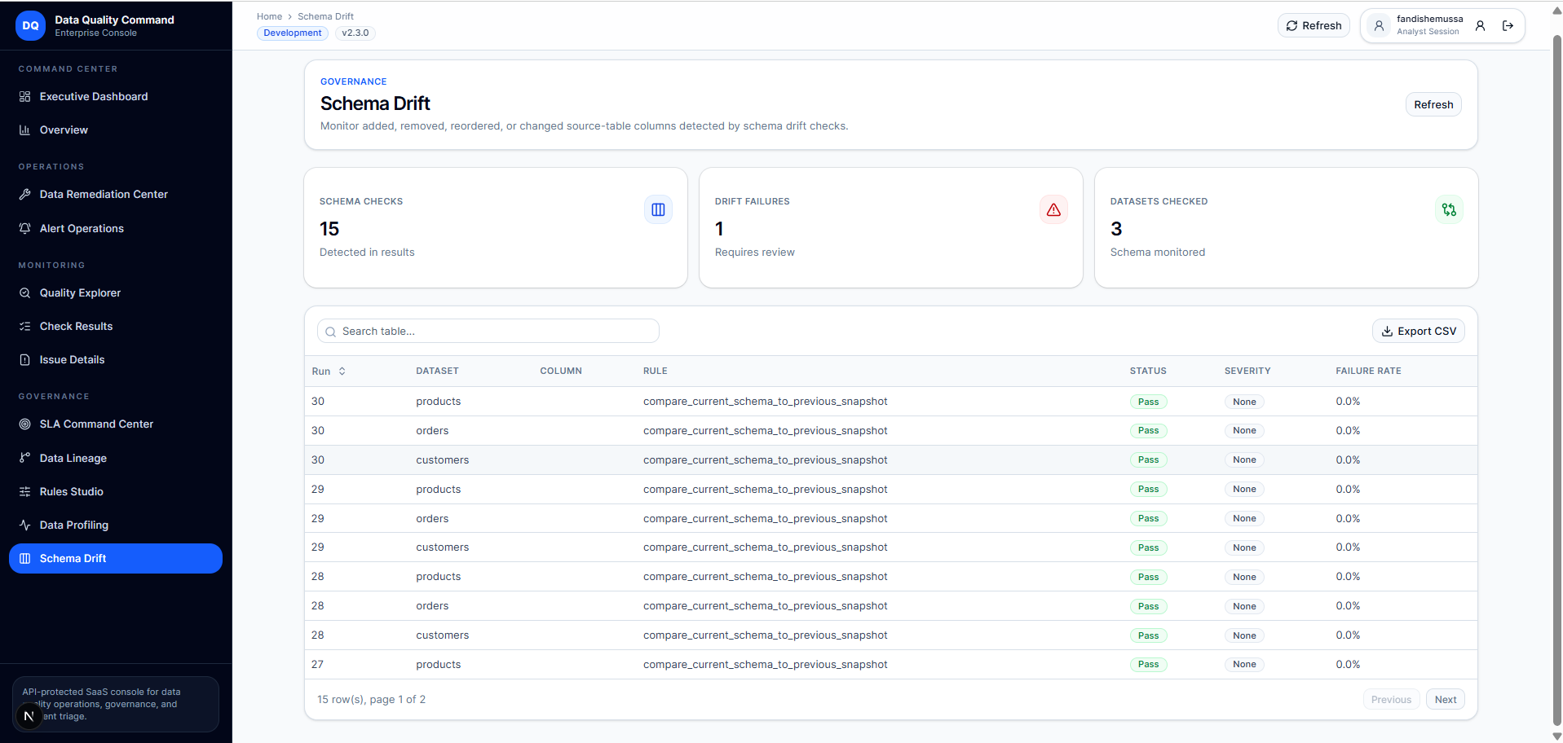Click Failure Rate column header
Screen dimensions: 1563x743
1368,371
